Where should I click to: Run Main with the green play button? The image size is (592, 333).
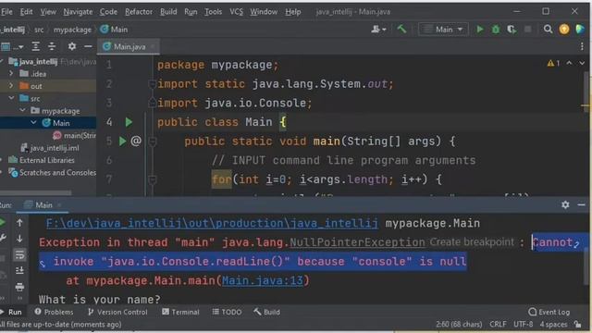(479, 29)
